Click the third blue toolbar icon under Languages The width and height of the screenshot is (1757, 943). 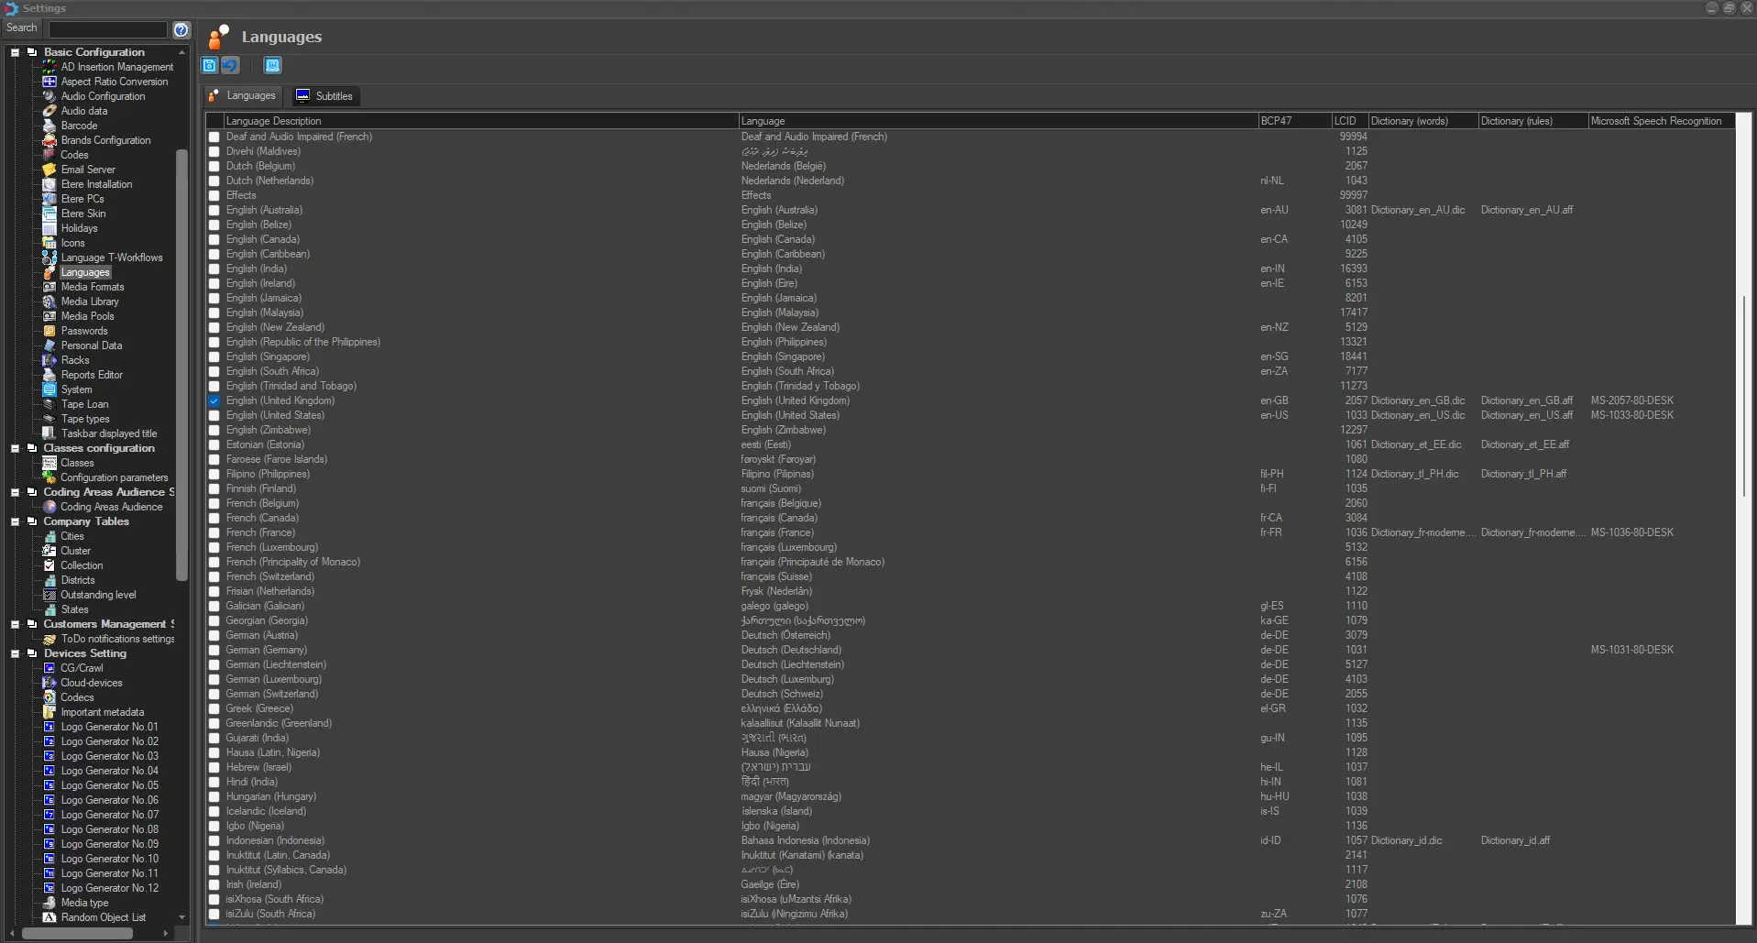272,65
